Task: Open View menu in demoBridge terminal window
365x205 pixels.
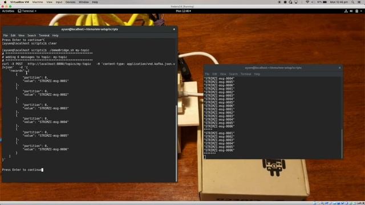Action: pos(22,35)
